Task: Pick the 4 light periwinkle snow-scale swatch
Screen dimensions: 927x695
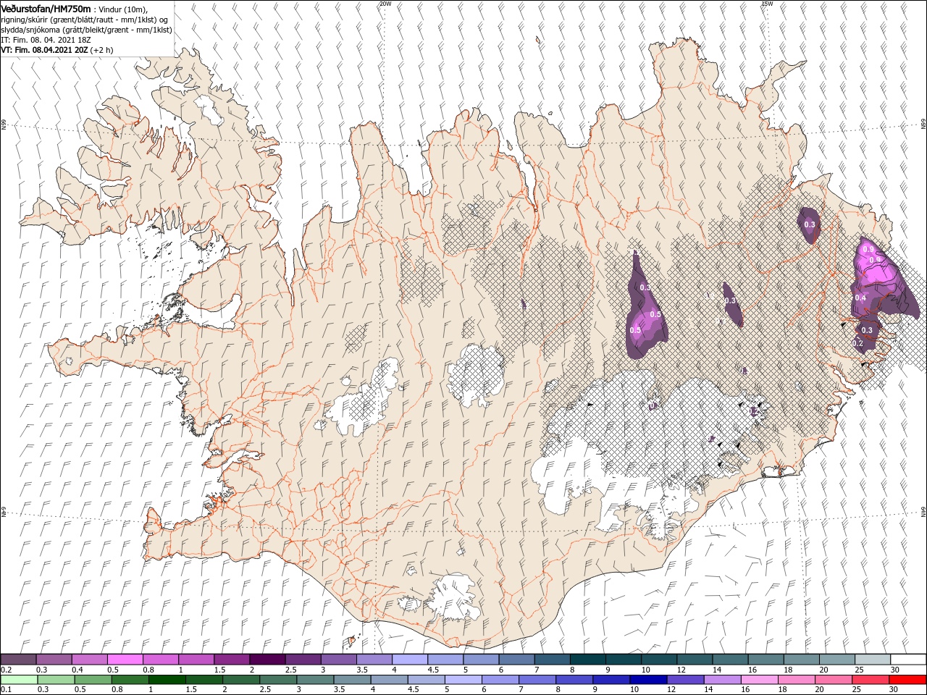Action: coord(409,660)
